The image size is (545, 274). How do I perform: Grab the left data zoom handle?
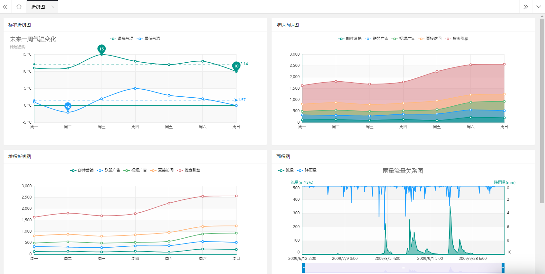pos(303,268)
